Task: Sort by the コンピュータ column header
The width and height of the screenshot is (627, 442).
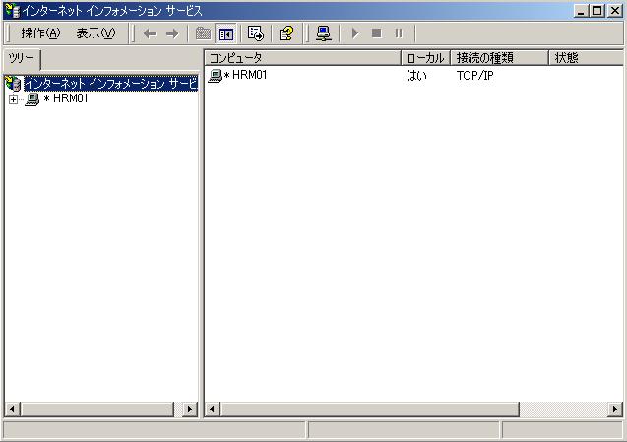Action: coord(302,58)
